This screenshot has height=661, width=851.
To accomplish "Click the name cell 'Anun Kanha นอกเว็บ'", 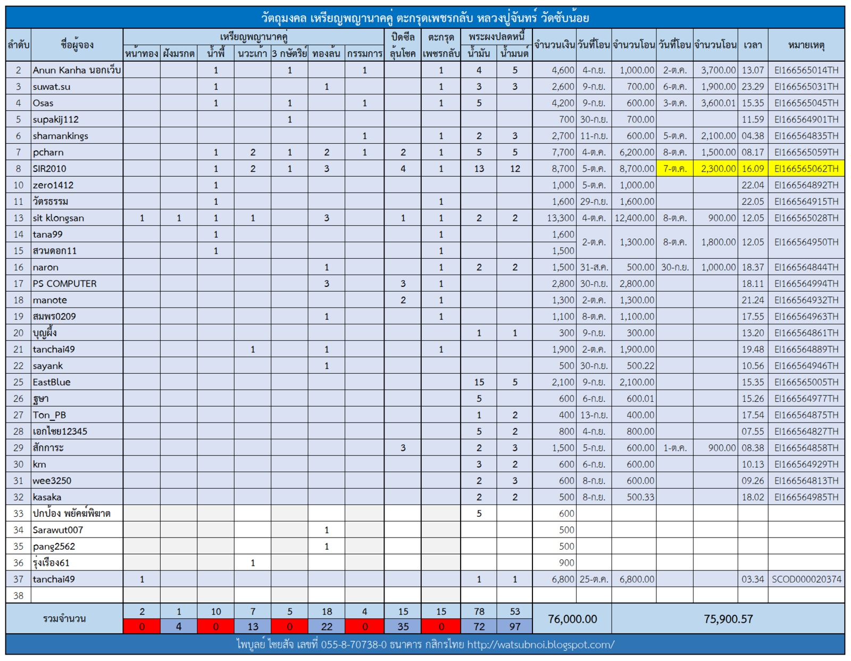I will pos(77,70).
